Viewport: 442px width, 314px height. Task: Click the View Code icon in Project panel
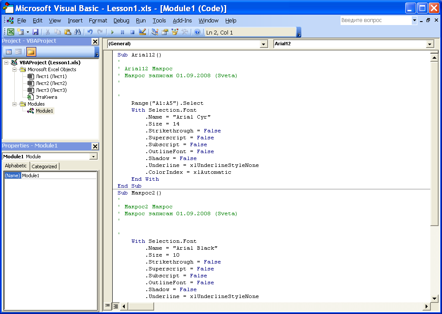[x=9, y=52]
